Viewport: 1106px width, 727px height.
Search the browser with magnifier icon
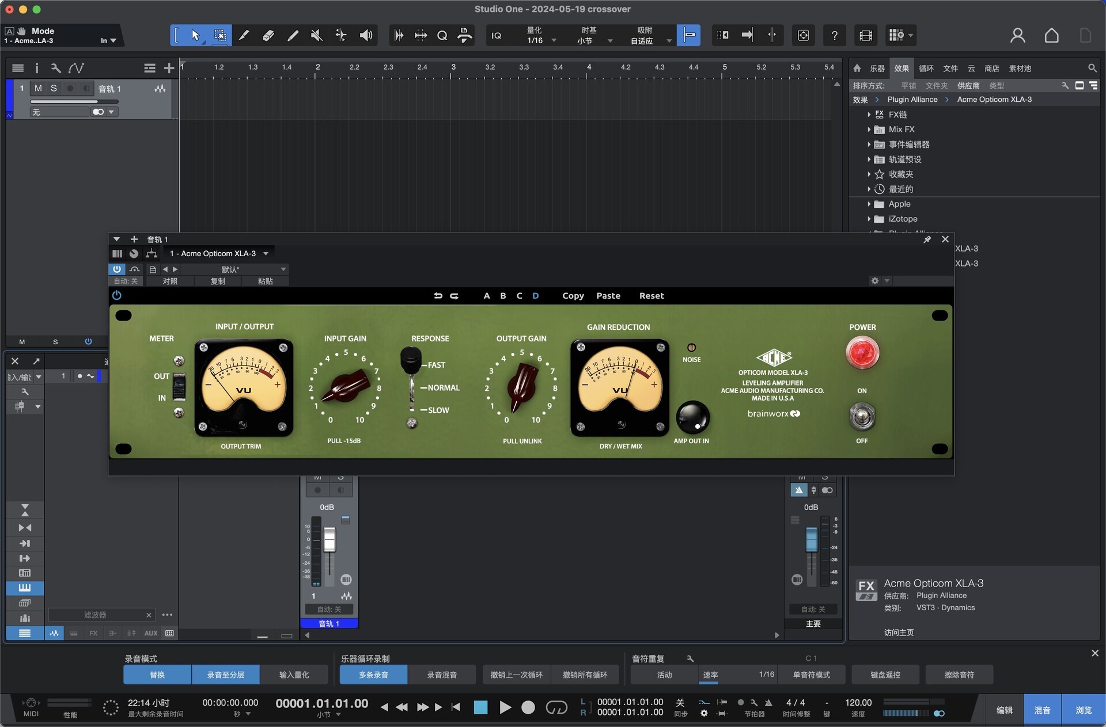click(x=1092, y=68)
